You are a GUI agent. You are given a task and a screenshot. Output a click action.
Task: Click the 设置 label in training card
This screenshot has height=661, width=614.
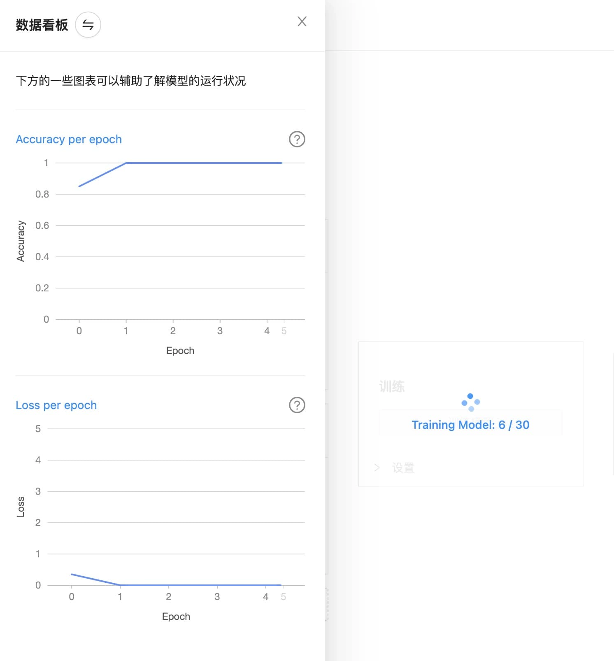tap(403, 468)
